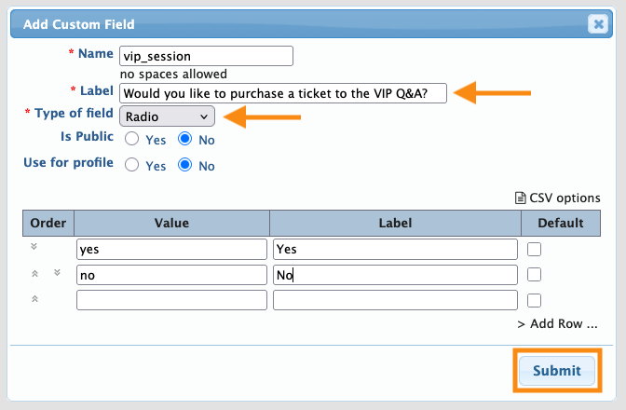Screen dimensions: 626x410
Task: Move the 'yes' row down
Action: pyautogui.click(x=35, y=247)
